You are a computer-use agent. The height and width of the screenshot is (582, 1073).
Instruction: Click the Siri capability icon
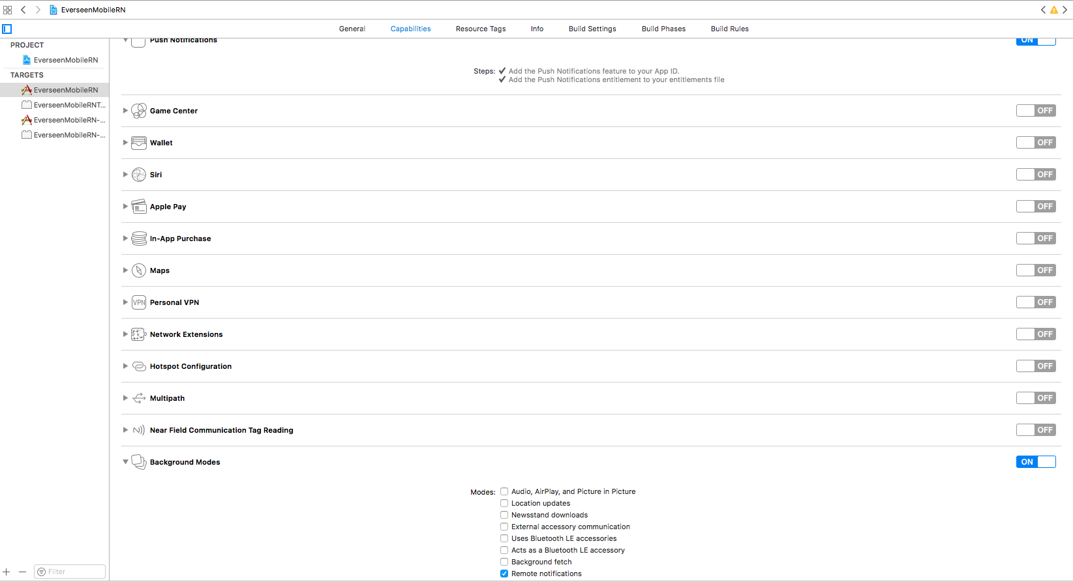tap(139, 175)
